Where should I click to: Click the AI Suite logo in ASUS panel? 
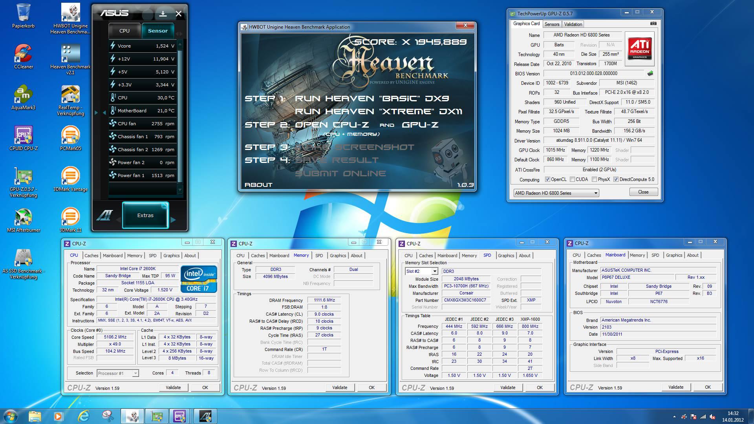(x=104, y=215)
